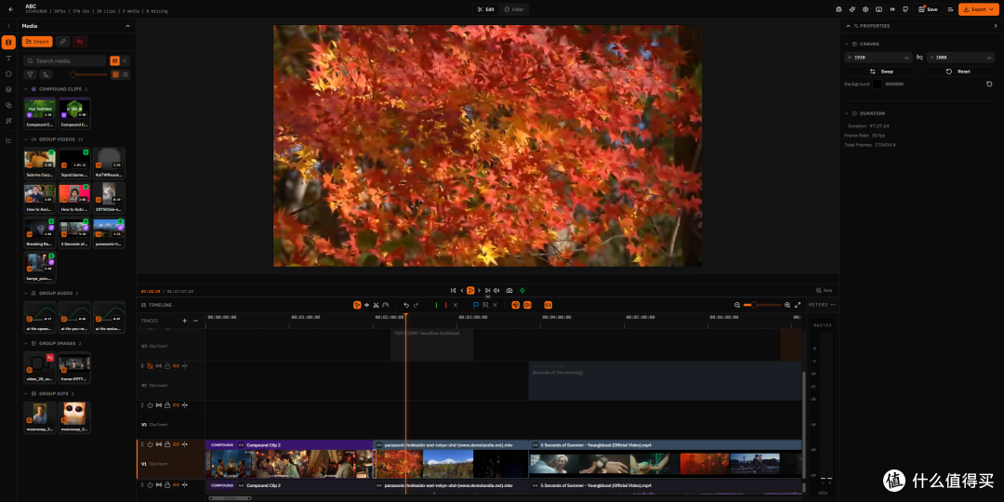Adjust the media thumbnail size slider
Viewport: 1004px width, 502px height.
point(88,75)
